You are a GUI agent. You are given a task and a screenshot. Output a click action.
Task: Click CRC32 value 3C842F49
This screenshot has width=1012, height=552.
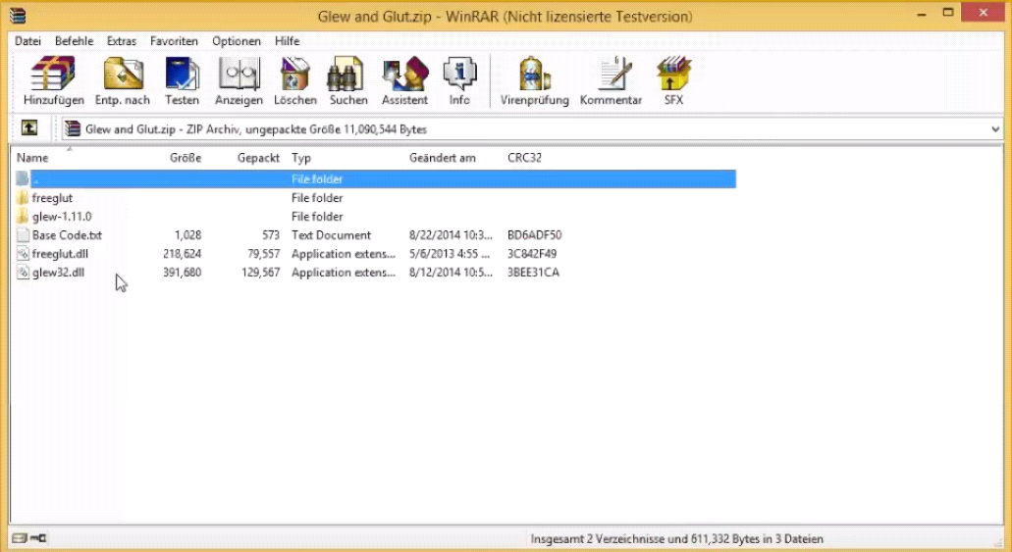pyautogui.click(x=532, y=254)
